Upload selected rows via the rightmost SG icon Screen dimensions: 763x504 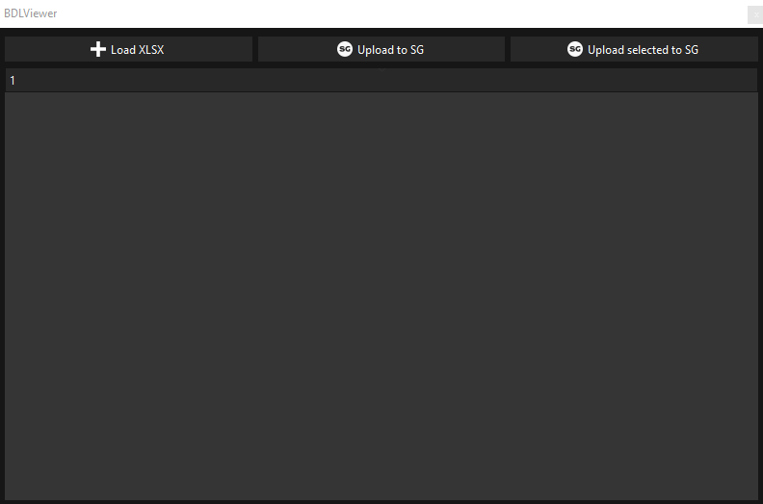pos(575,49)
